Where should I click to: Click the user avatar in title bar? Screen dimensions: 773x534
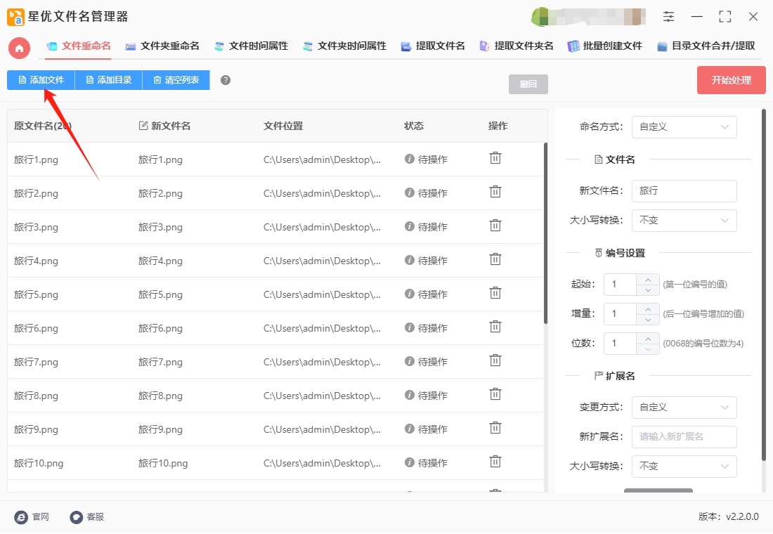(541, 17)
